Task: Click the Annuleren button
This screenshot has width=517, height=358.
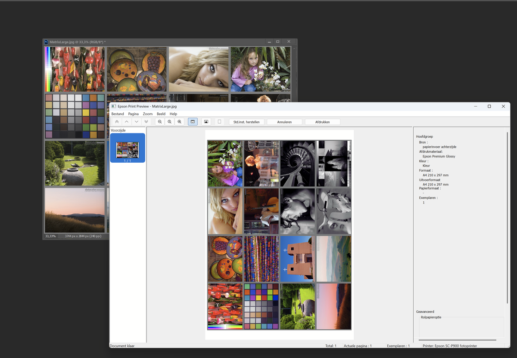Action: (x=284, y=122)
